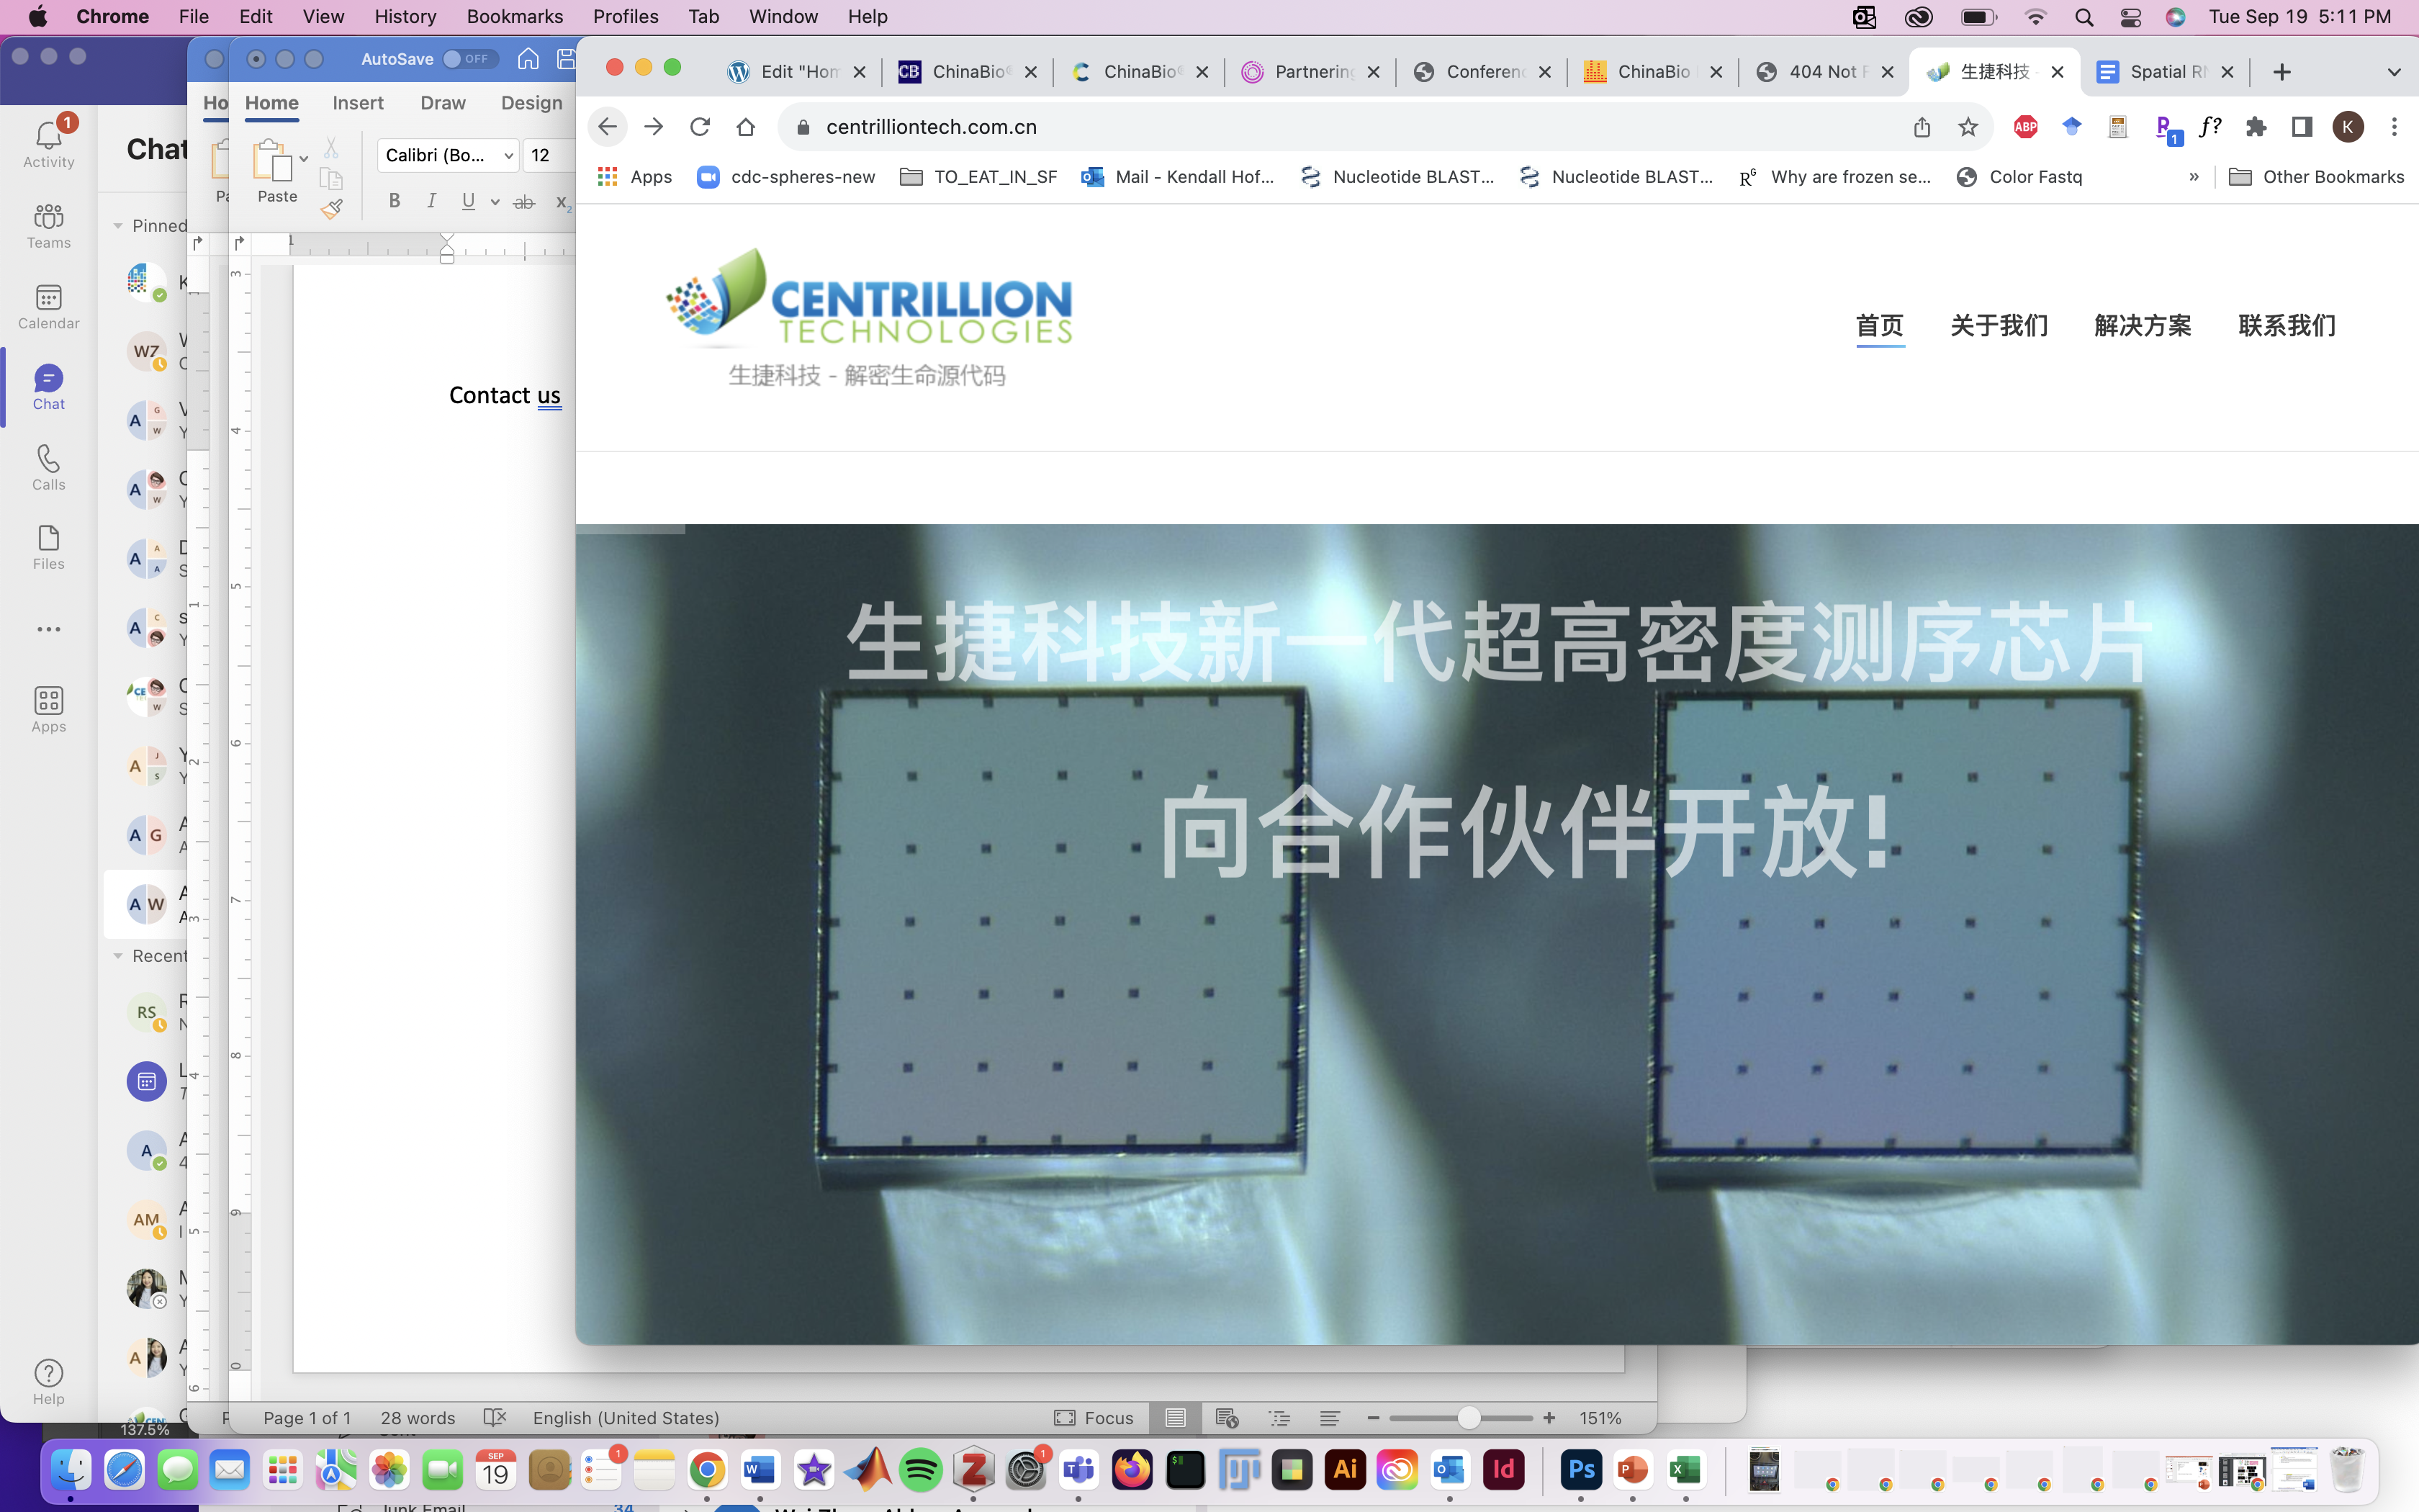This screenshot has height=1512, width=2419.
Task: Open underline style dropdown arrow
Action: pos(495,202)
